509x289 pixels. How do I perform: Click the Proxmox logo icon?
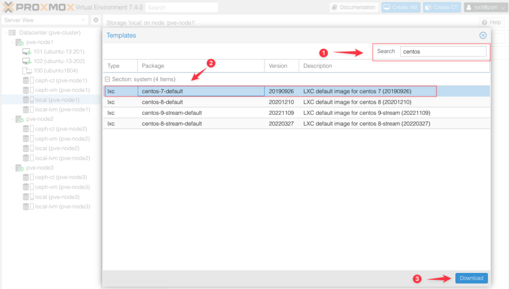pos(8,7)
